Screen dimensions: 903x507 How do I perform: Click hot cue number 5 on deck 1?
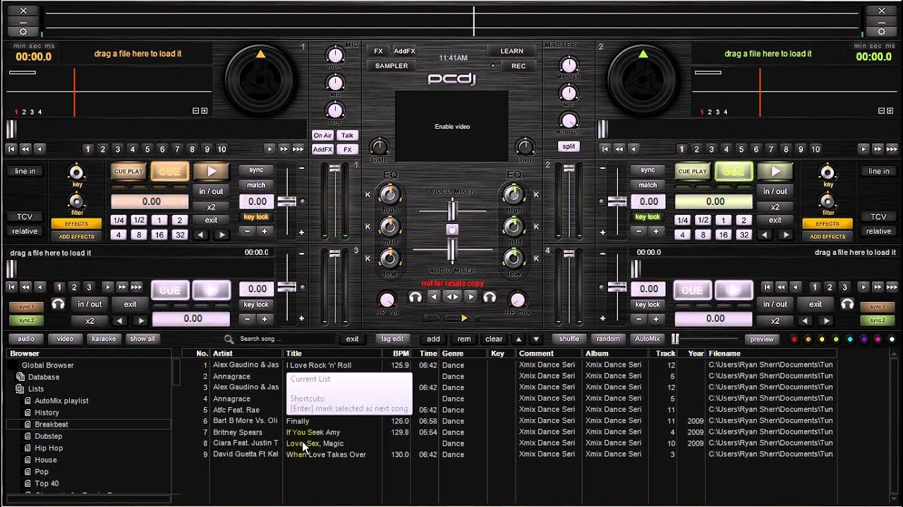147,149
